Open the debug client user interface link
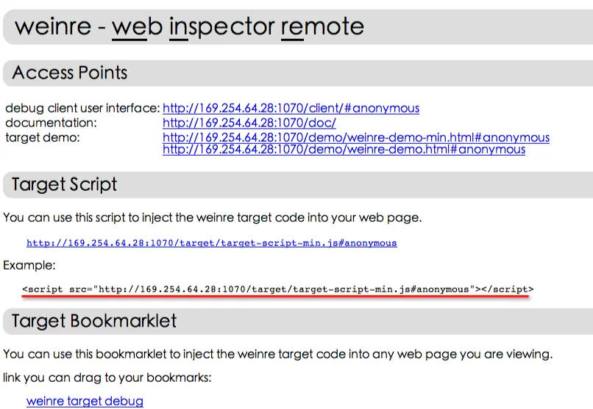Viewport: 593px width, 409px height. point(291,108)
